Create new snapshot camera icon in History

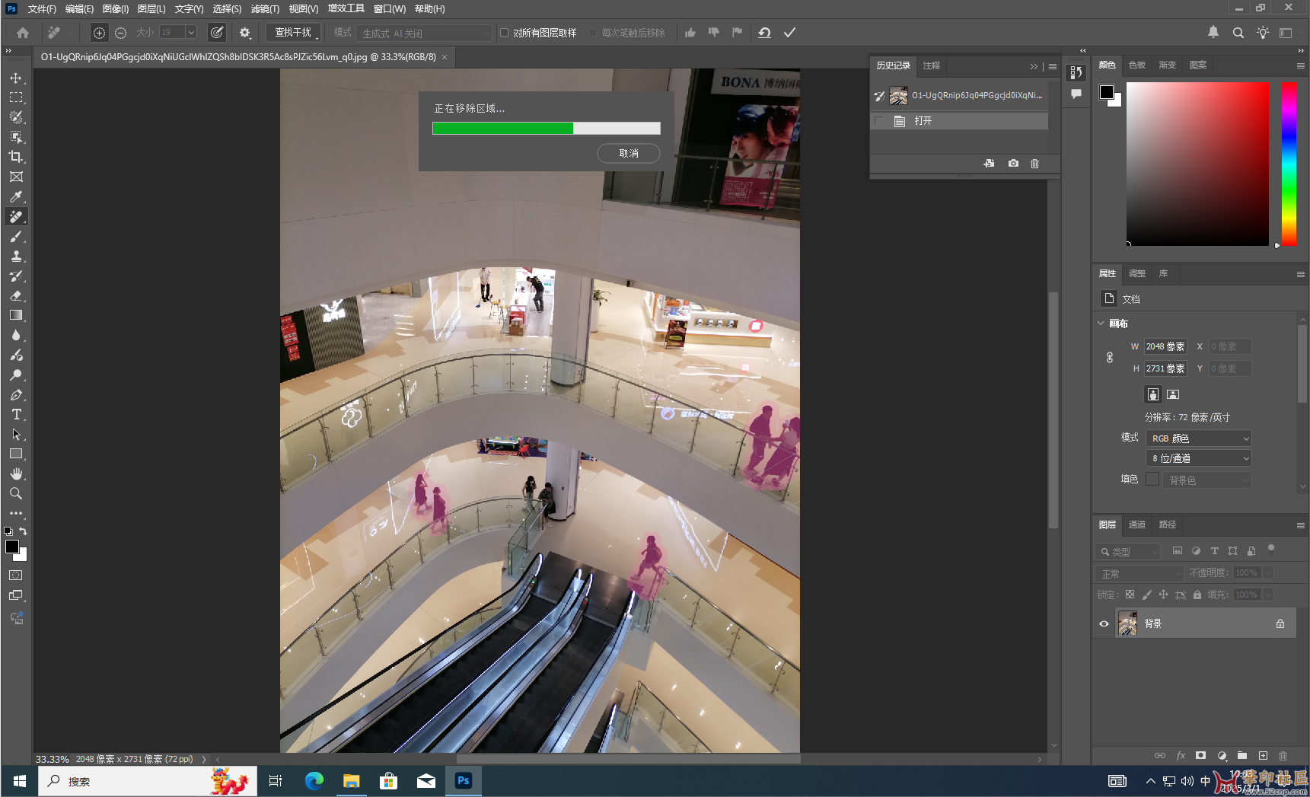tap(1013, 164)
